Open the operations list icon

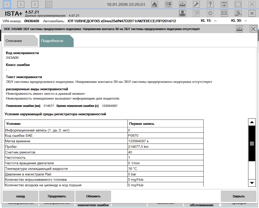pyautogui.click(x=49, y=4)
